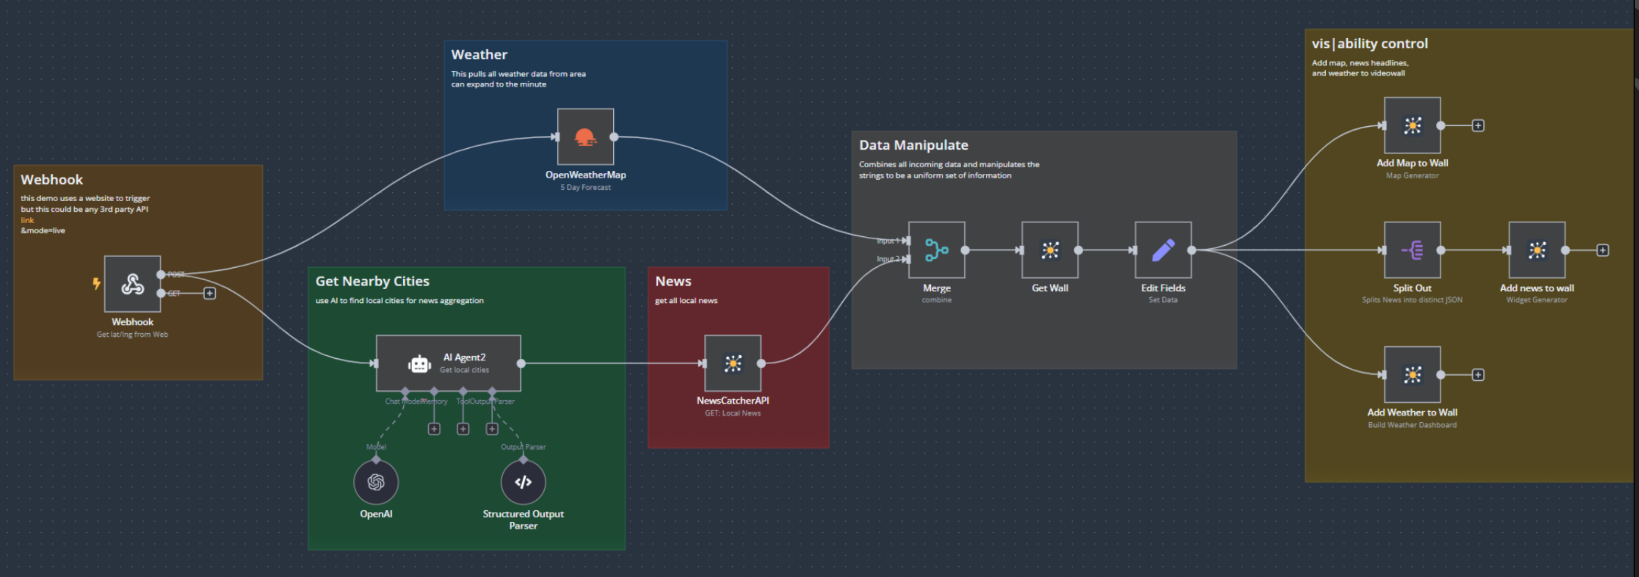This screenshot has height=577, width=1639.
Task: Open the Add Weather to Wall node
Action: coord(1412,375)
